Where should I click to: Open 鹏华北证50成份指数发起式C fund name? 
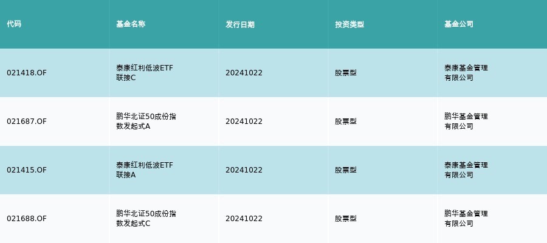[146, 219]
